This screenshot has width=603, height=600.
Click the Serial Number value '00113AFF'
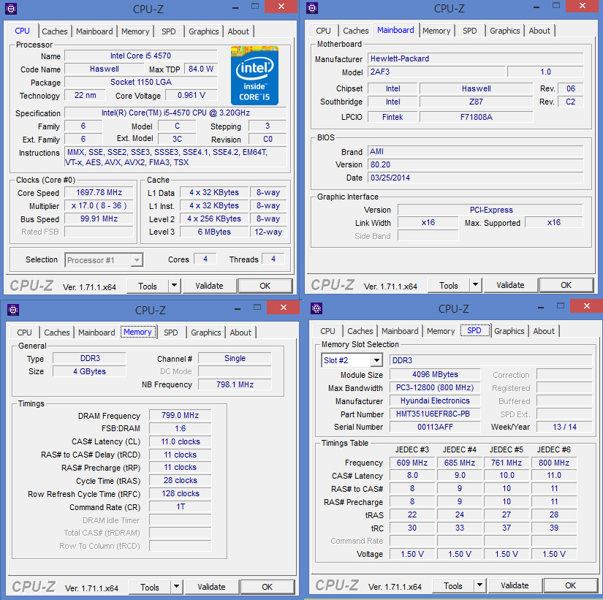435,427
